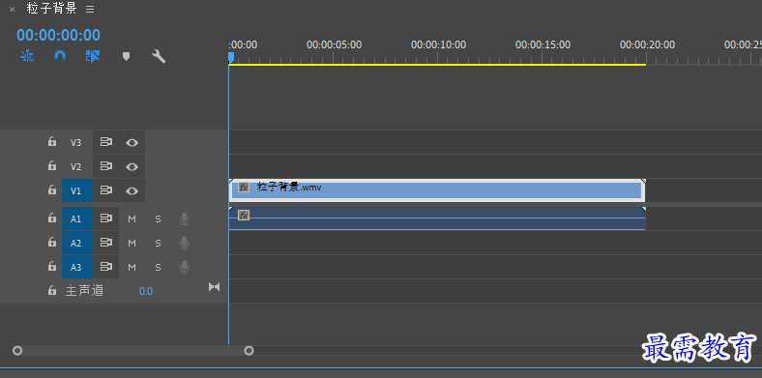This screenshot has height=378, width=762.
Task: Toggle lock on track A1
Action: (51, 218)
